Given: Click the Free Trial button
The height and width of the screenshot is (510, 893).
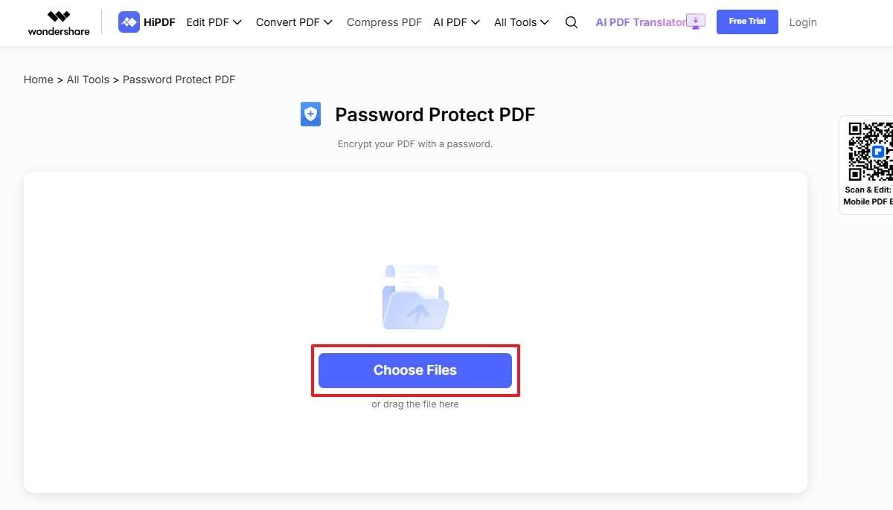Looking at the screenshot, I should tap(747, 22).
